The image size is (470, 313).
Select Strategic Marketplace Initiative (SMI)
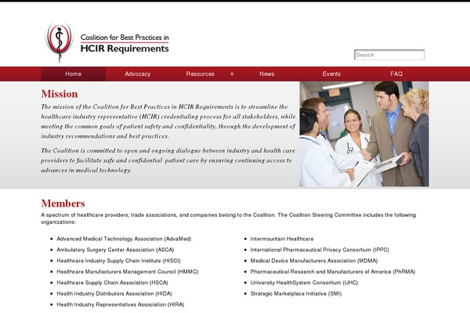296,294
